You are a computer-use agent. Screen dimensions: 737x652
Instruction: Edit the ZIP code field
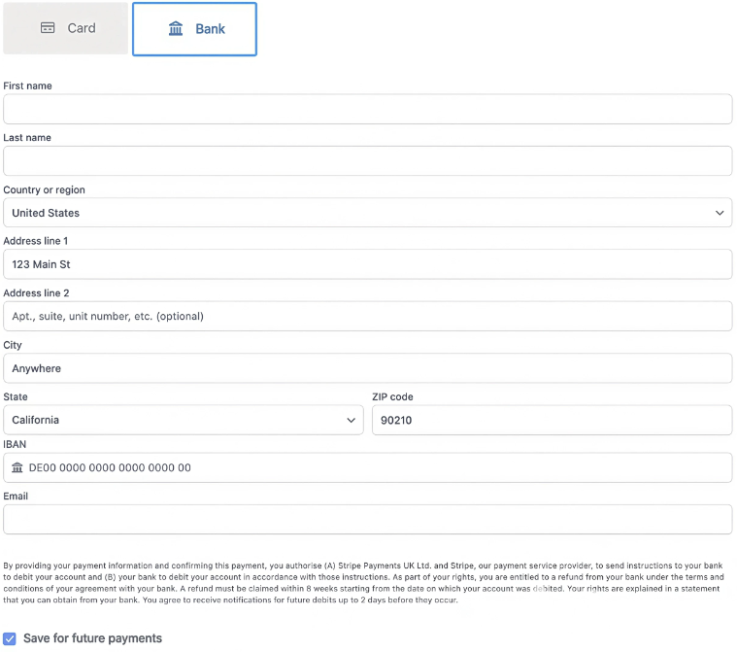[x=552, y=420]
